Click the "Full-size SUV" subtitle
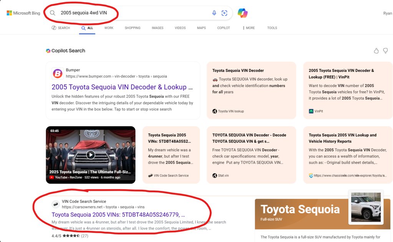 tap(271, 219)
